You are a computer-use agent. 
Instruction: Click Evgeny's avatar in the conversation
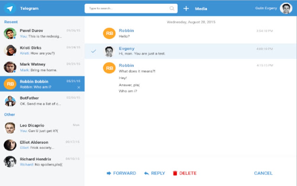[109, 51]
